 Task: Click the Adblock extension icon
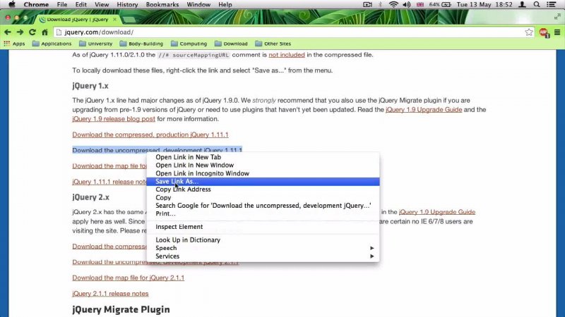click(544, 32)
